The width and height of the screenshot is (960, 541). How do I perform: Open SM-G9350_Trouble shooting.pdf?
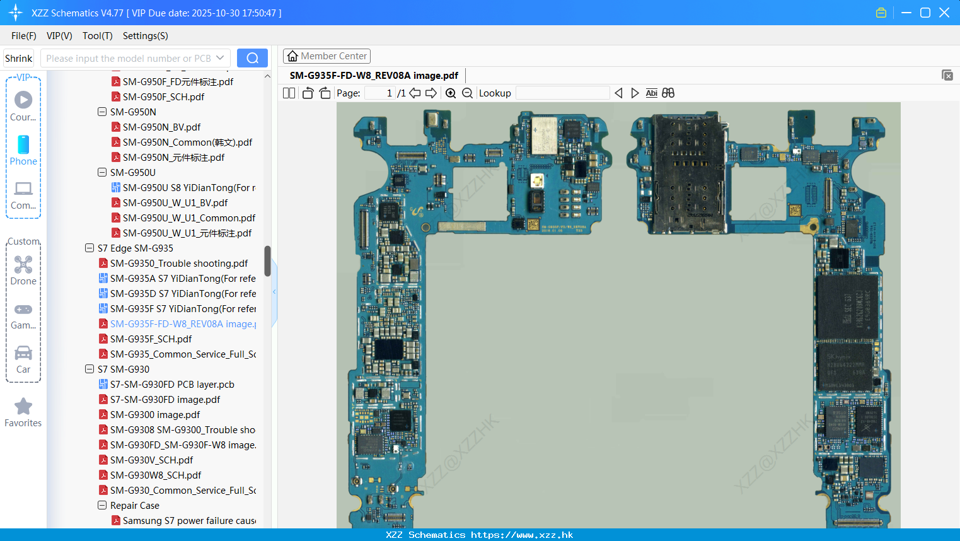click(x=179, y=263)
